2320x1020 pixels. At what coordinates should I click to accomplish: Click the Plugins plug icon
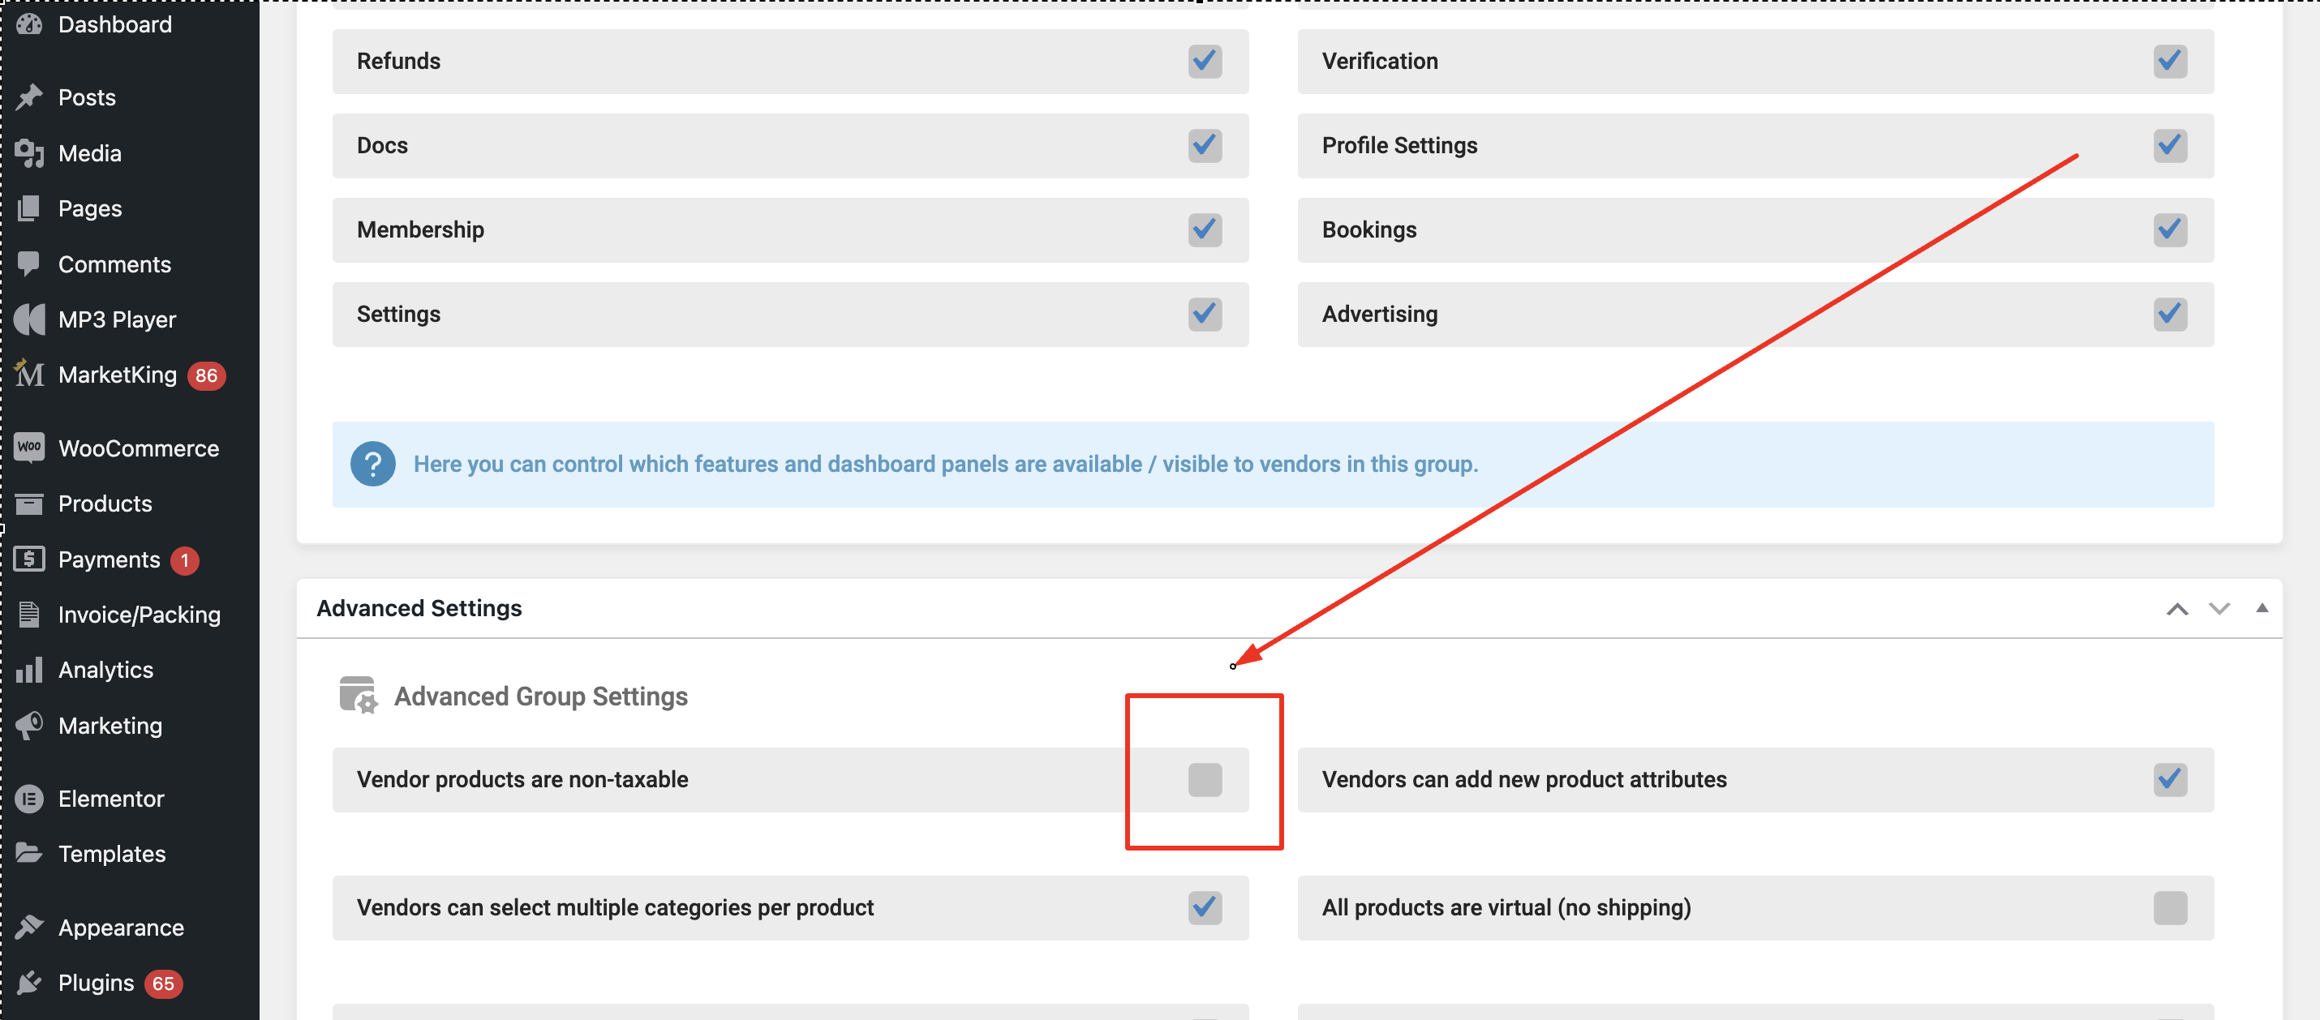click(29, 982)
